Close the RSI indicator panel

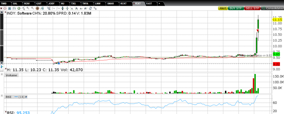(2, 96)
